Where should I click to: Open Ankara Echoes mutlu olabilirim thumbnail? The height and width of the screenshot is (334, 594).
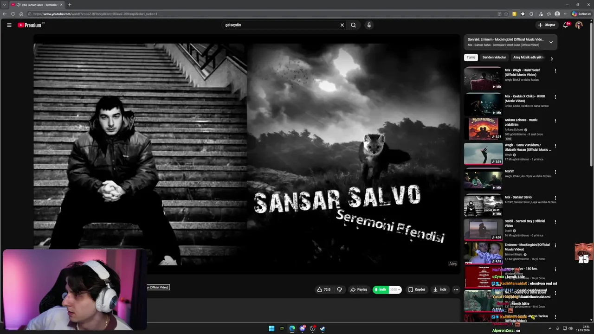click(x=483, y=128)
